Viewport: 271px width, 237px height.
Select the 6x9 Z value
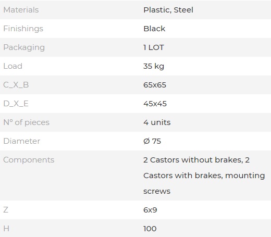pos(150,210)
